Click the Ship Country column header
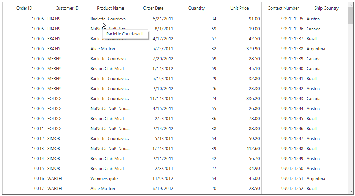The height and width of the screenshot is (196, 355). pos(326,8)
